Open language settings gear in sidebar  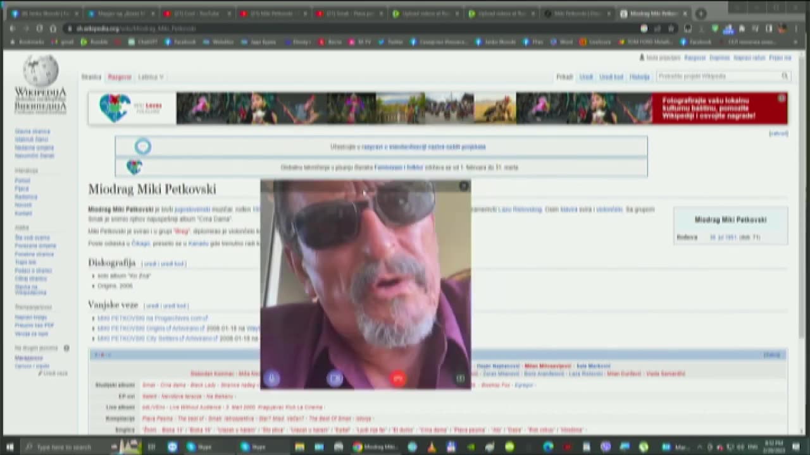[x=66, y=348]
